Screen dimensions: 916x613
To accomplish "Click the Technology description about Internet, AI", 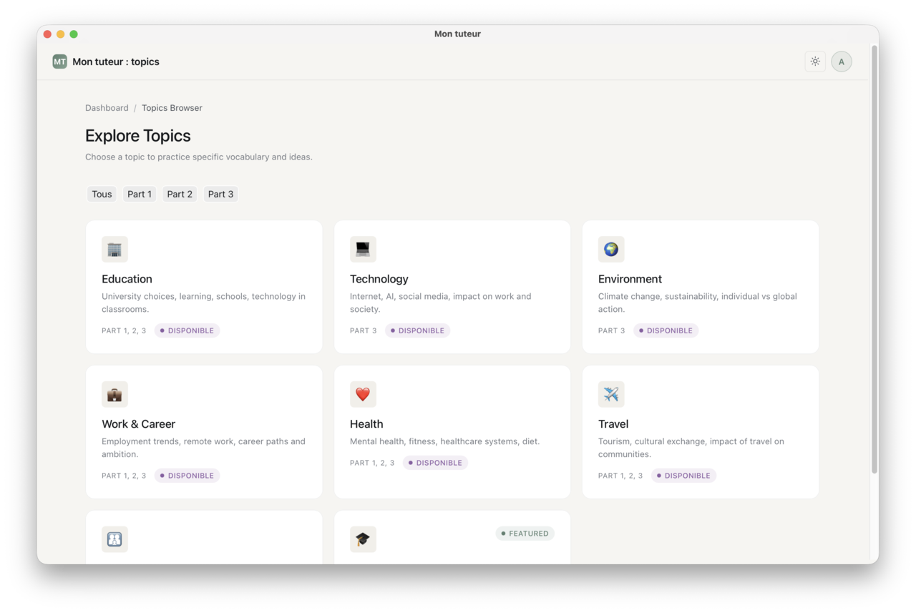I will (x=441, y=303).
